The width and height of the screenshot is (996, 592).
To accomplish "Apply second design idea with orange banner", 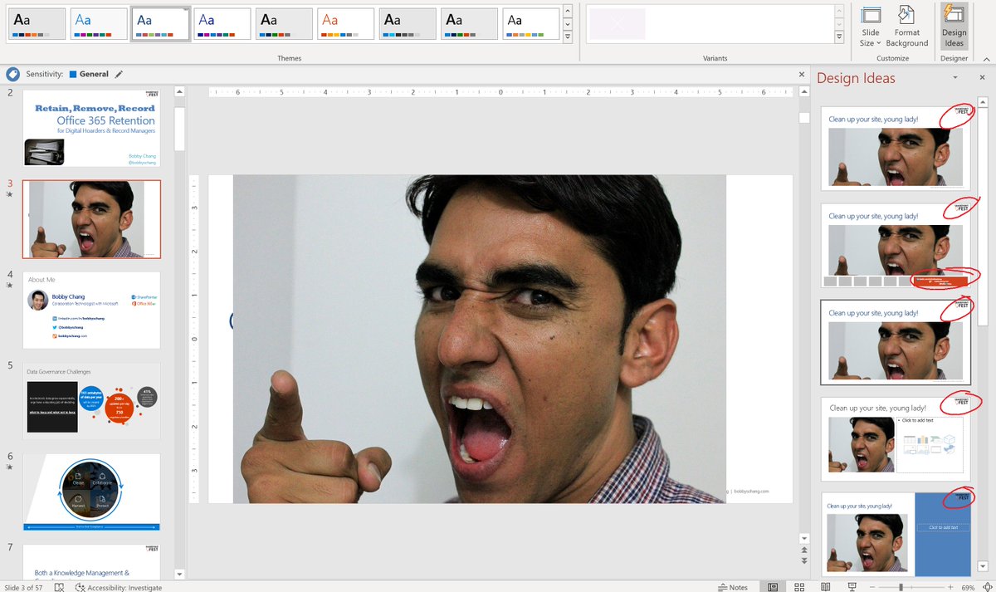I will [896, 245].
